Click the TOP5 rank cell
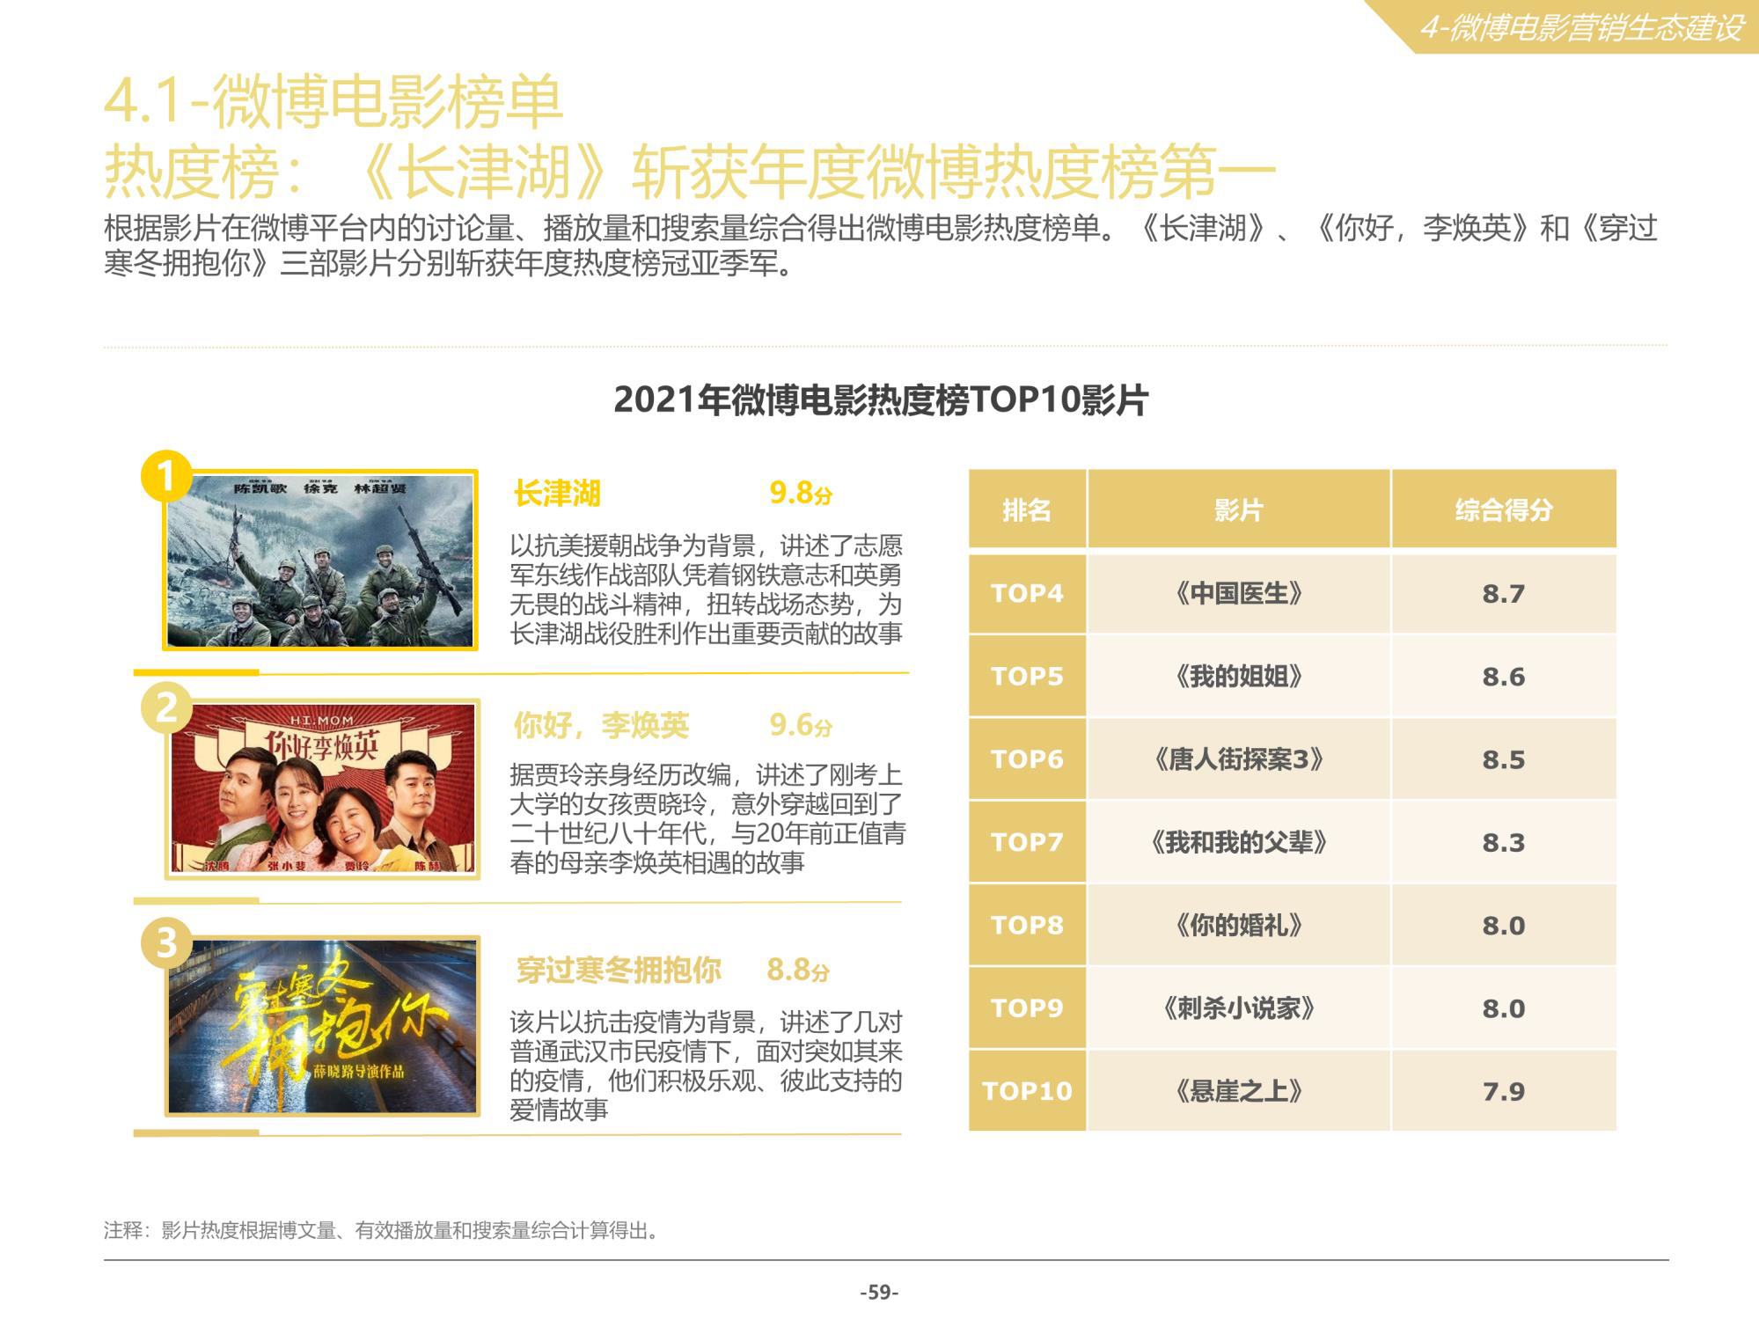This screenshot has width=1759, height=1319. (x=1027, y=676)
